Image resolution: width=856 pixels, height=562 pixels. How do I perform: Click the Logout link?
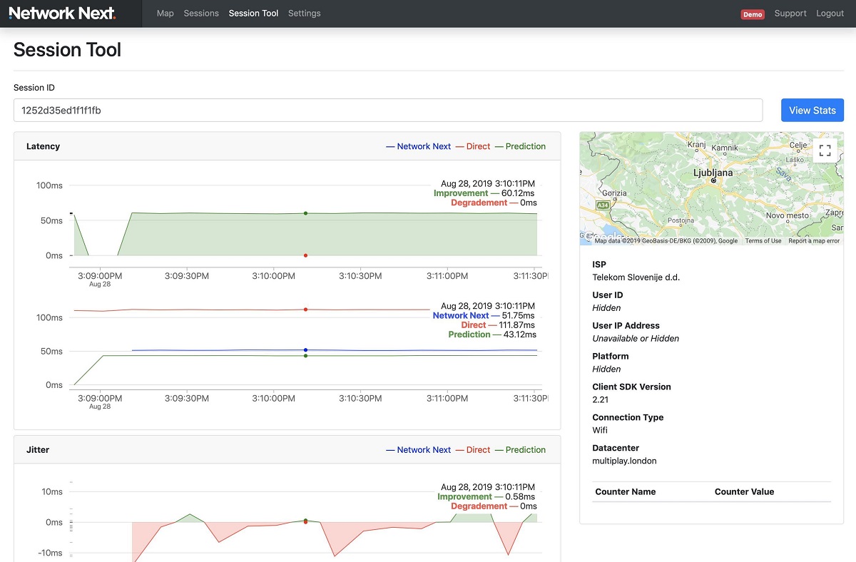click(830, 14)
